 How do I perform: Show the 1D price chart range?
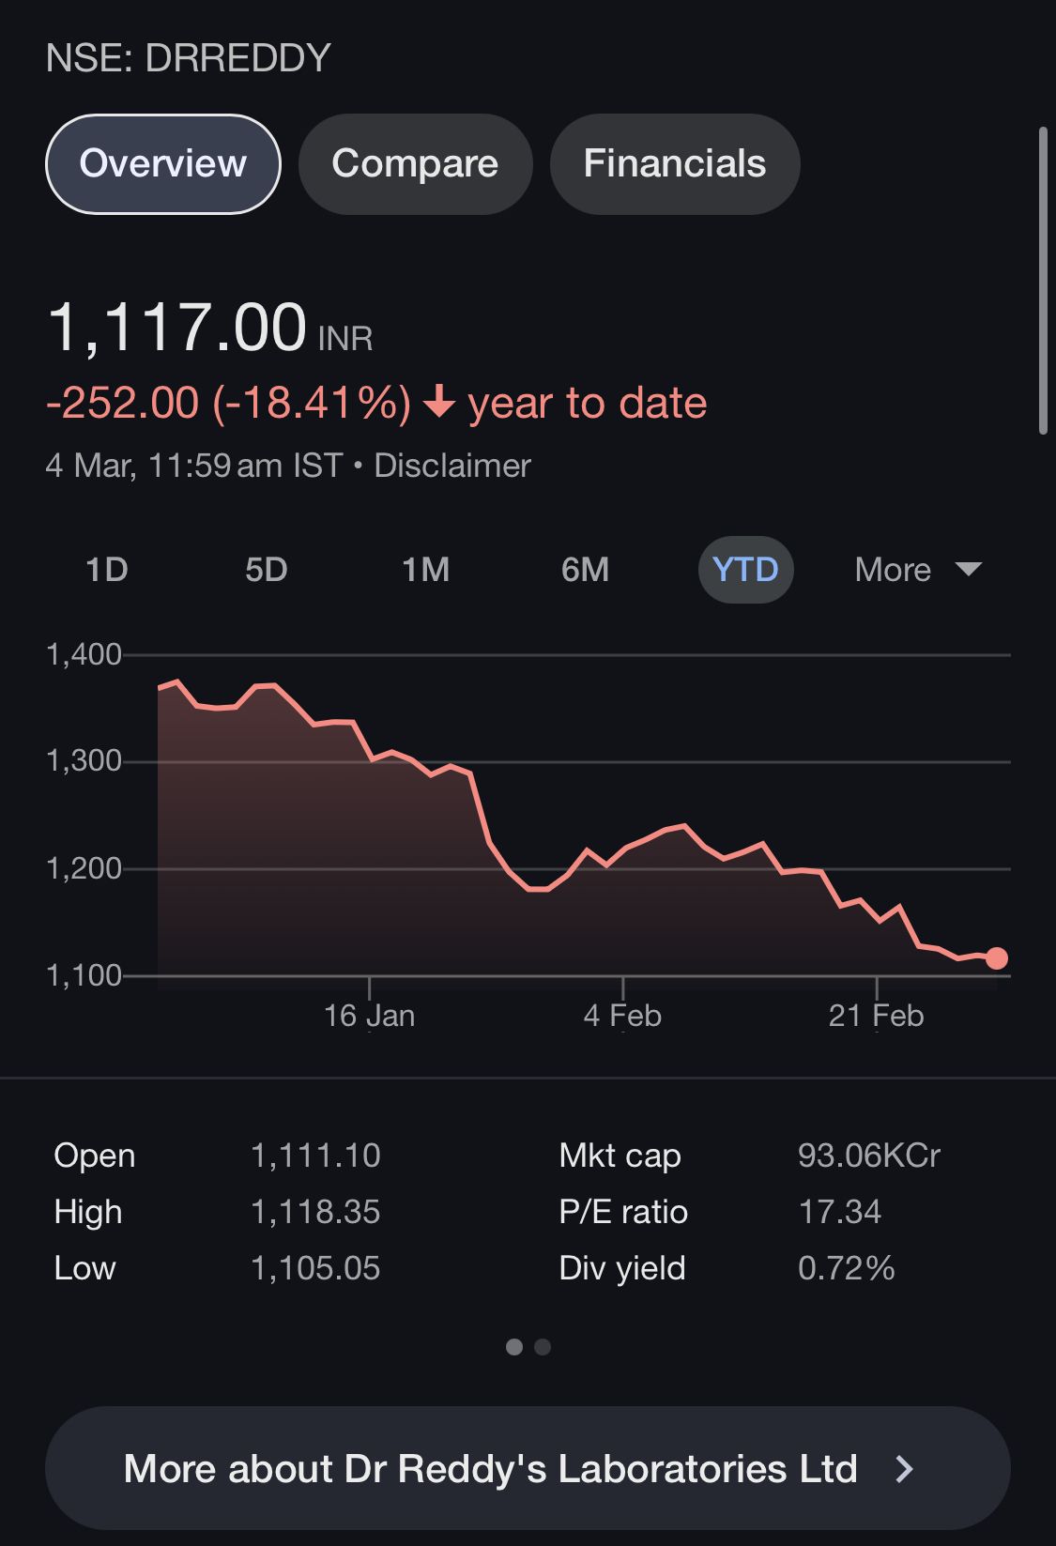106,570
